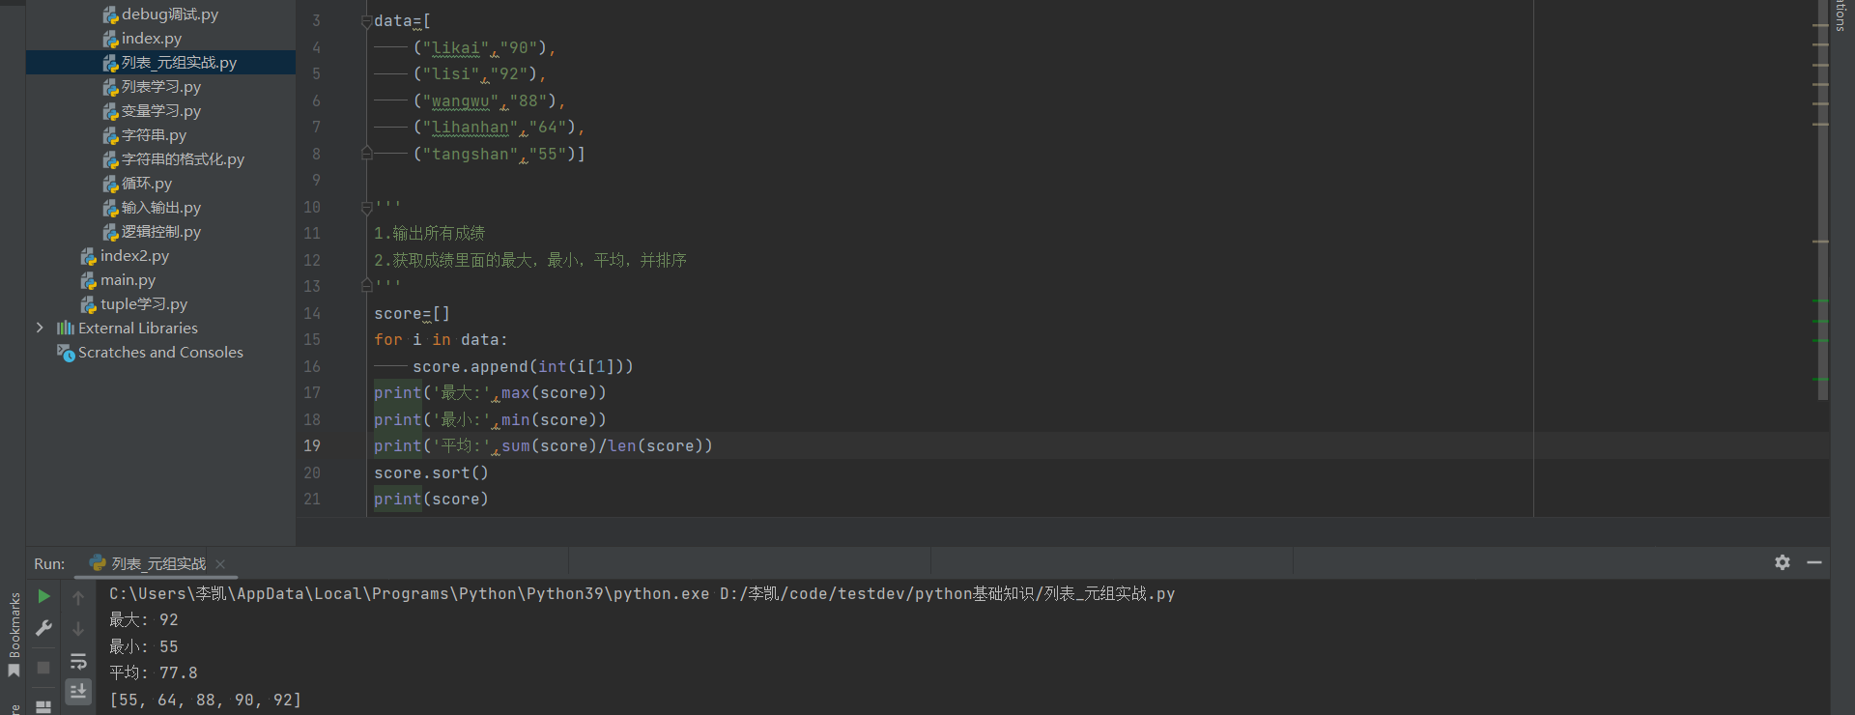
Task: Open Scratches and Consoles node
Action: [x=160, y=353]
